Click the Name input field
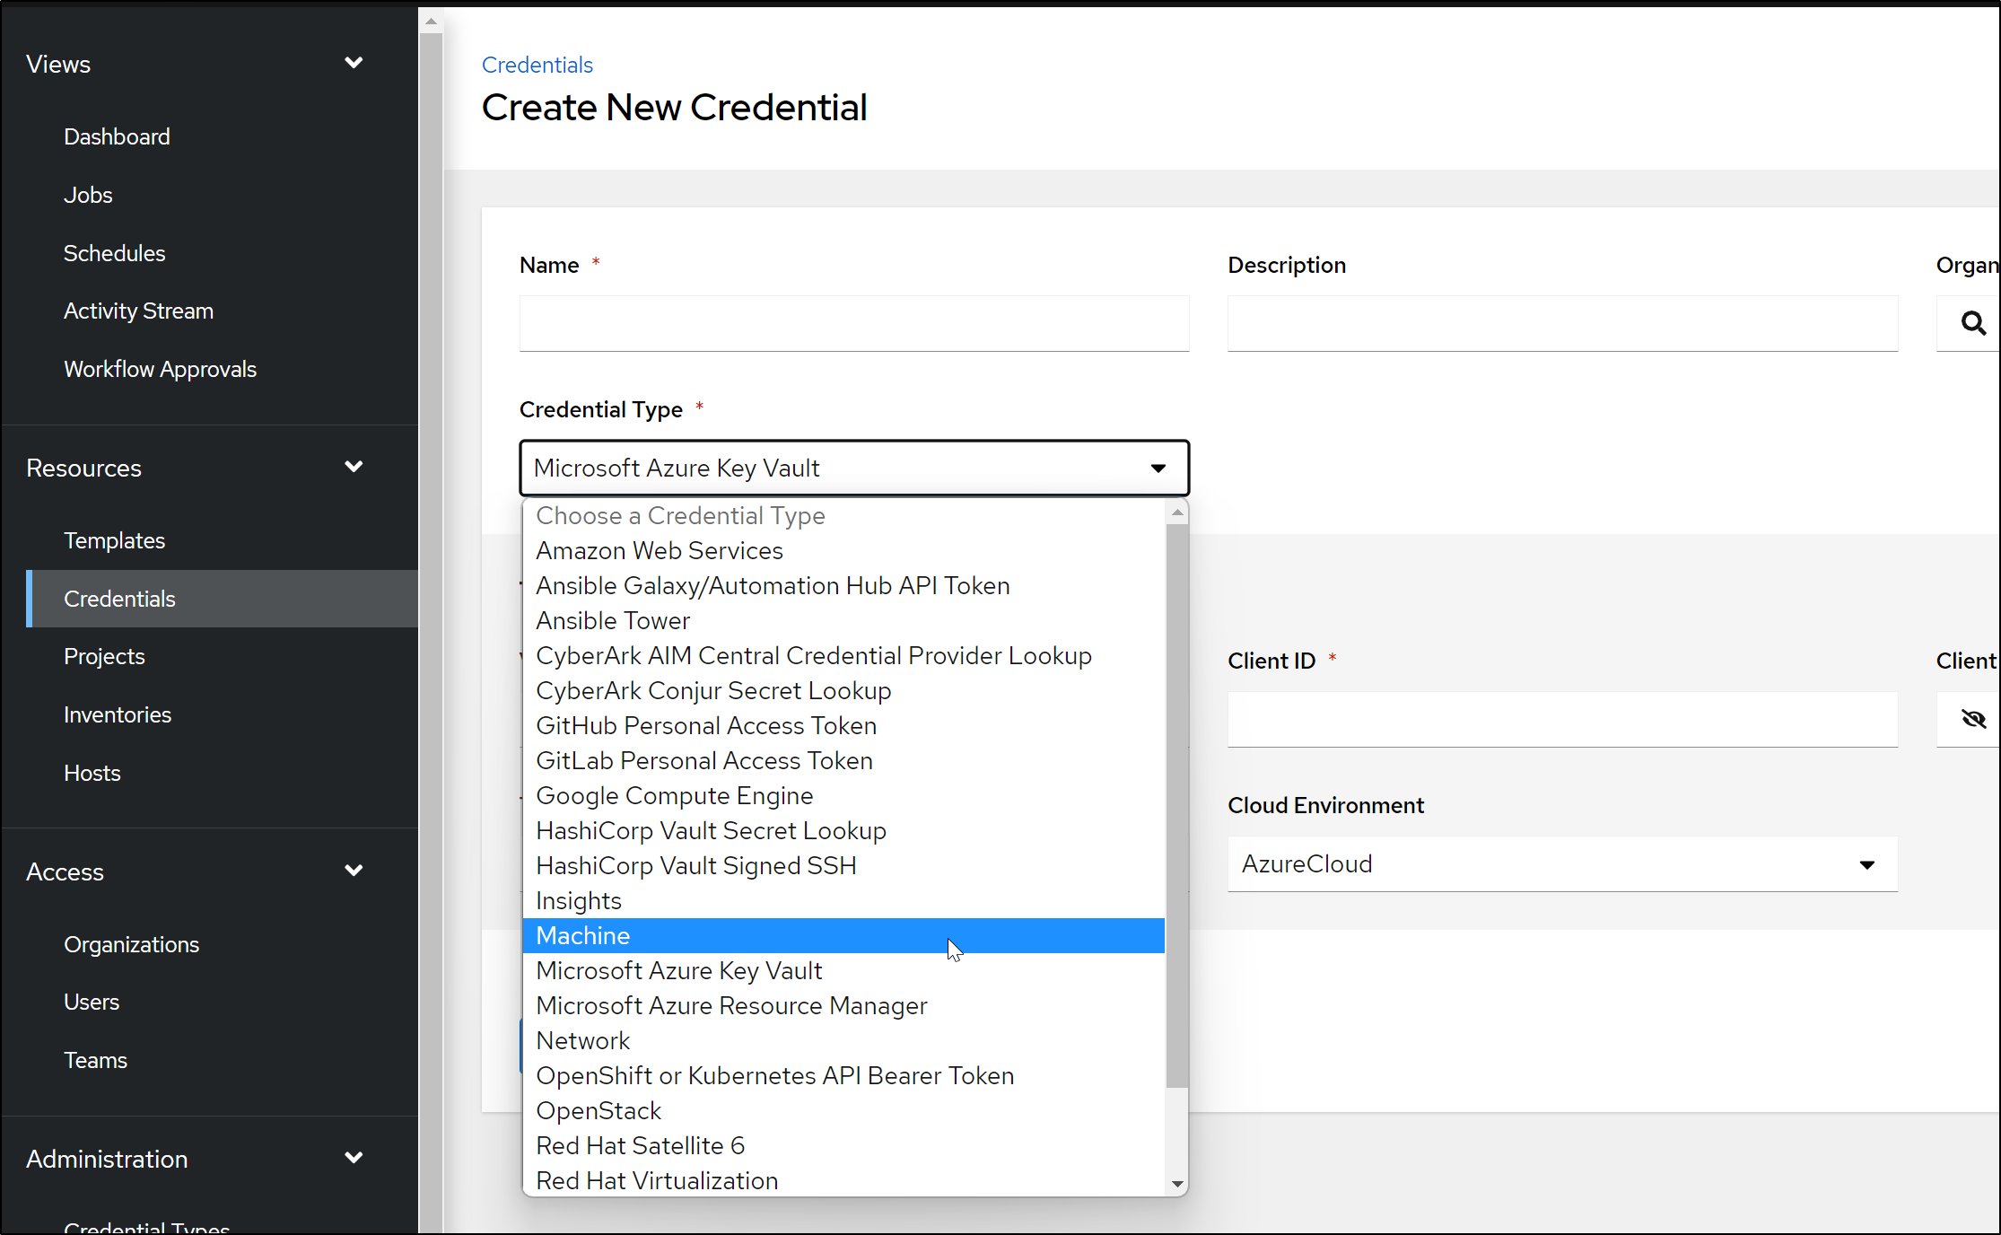The height and width of the screenshot is (1235, 2001). (854, 323)
